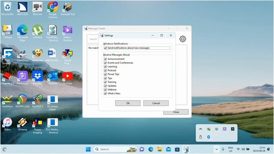Viewport: 274px width, 154px height.
Task: Collapse the hidden icons chevron on taskbar
Action: [x=217, y=149]
